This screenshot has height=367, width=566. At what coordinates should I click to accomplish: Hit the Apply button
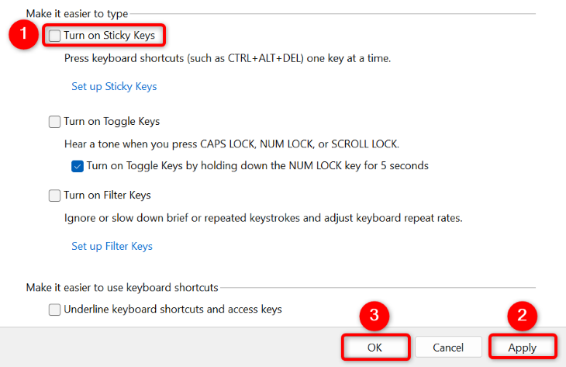[x=522, y=348]
